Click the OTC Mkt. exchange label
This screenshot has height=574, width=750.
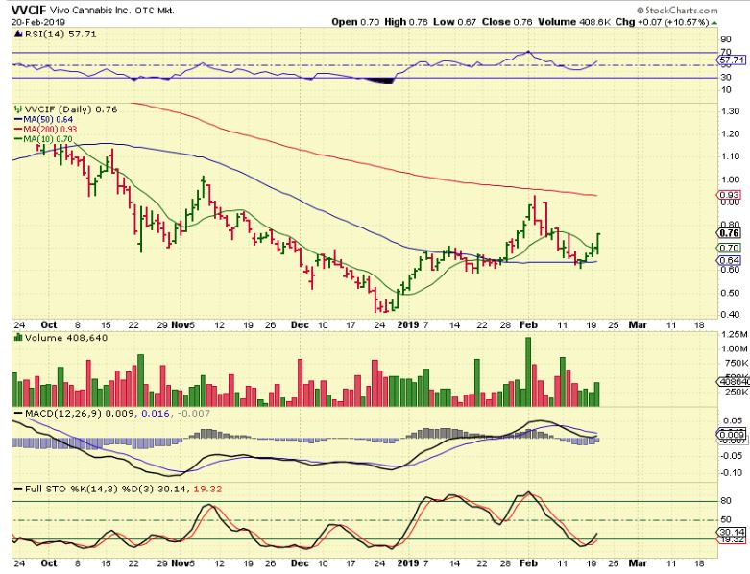pyautogui.click(x=154, y=11)
